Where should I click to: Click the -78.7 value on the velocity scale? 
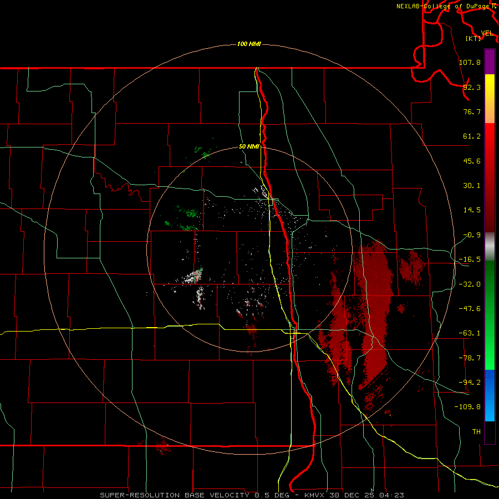tap(470, 358)
